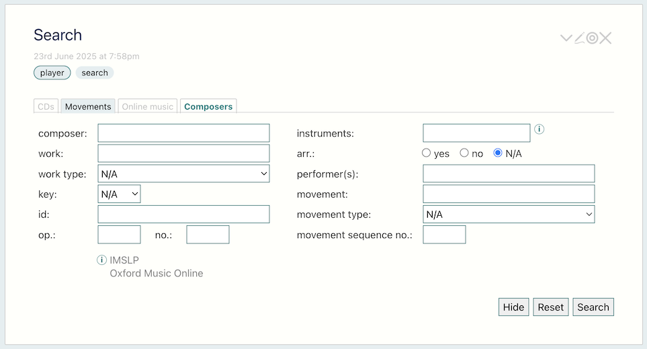Open the work type dropdown
Viewport: 647px width, 349px height.
[183, 173]
